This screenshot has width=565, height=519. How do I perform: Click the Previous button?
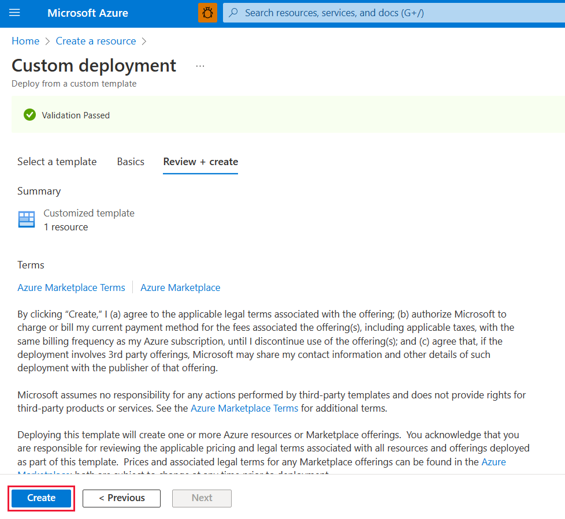click(x=121, y=498)
